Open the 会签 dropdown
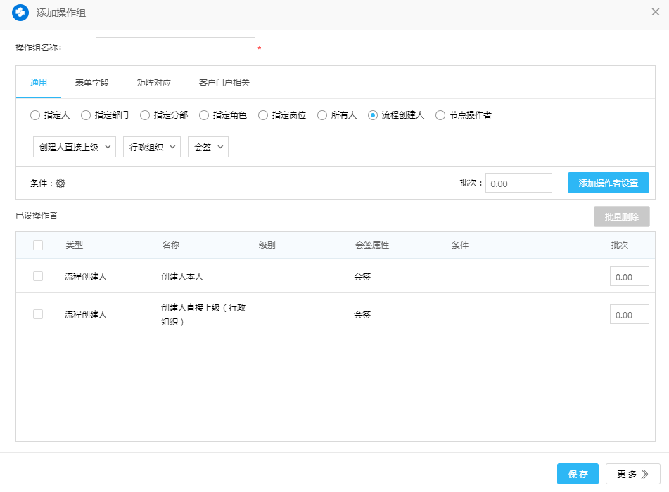Screen dimensions: 669x492 pyautogui.click(x=208, y=147)
